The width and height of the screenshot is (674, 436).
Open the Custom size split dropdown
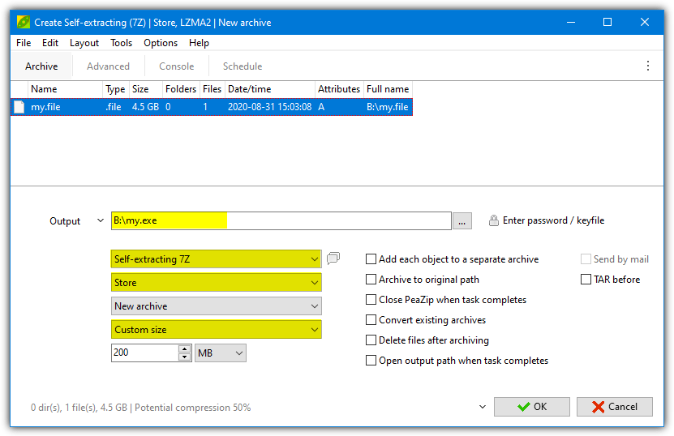(217, 330)
